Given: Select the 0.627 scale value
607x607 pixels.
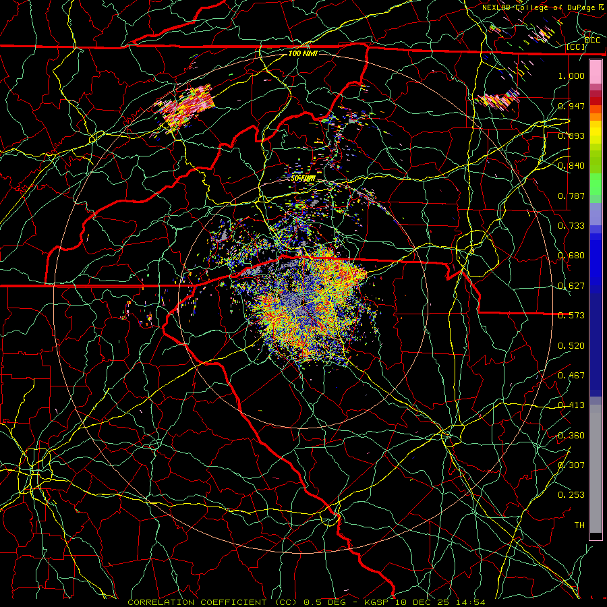Looking at the screenshot, I should pyautogui.click(x=571, y=286).
